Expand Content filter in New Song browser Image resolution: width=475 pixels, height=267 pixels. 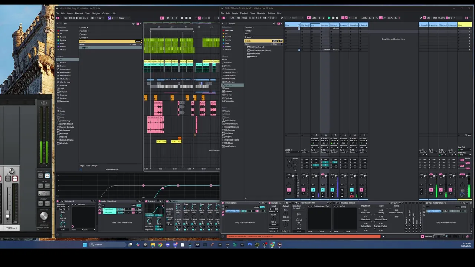point(83,27)
